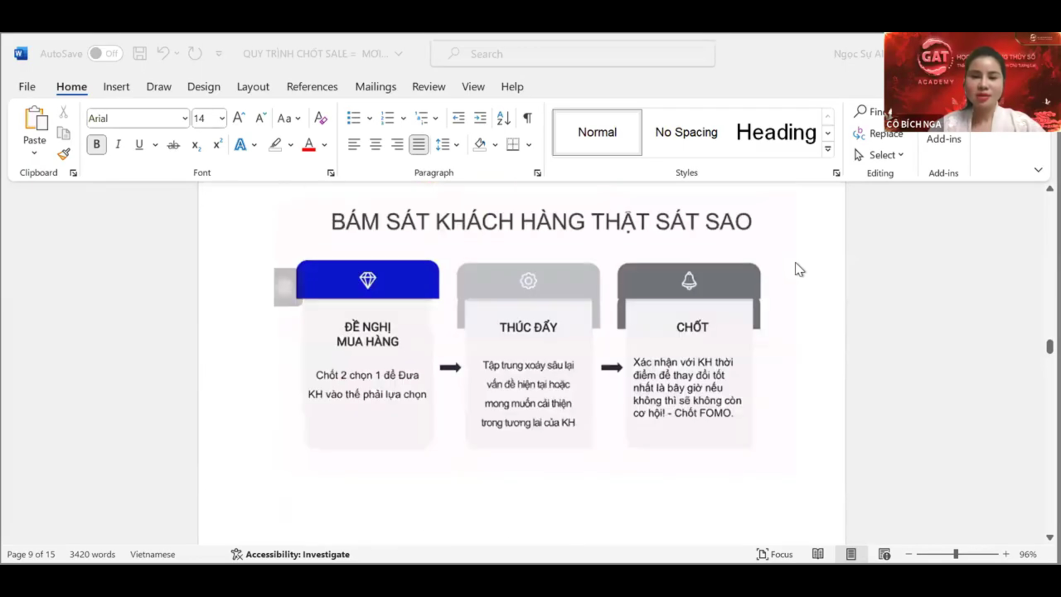Increase indent of paragraph
1061x597 pixels.
[x=480, y=118]
